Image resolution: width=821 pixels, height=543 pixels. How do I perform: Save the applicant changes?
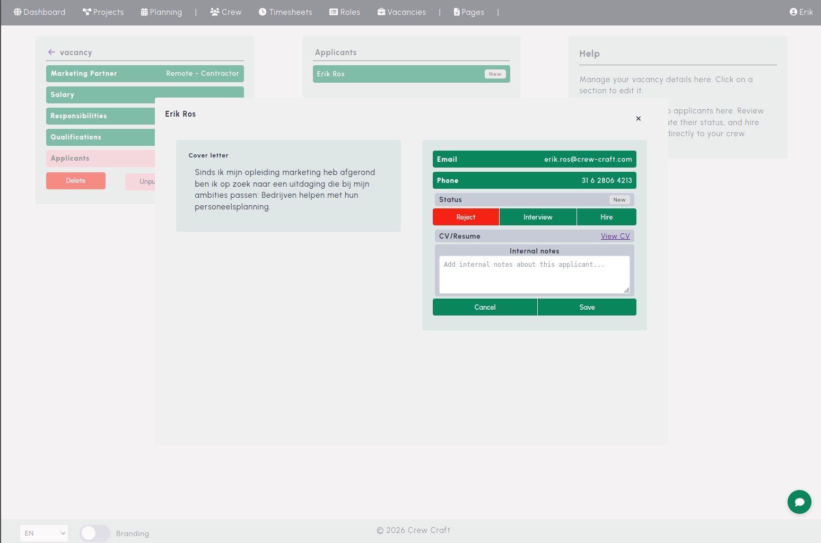(587, 307)
